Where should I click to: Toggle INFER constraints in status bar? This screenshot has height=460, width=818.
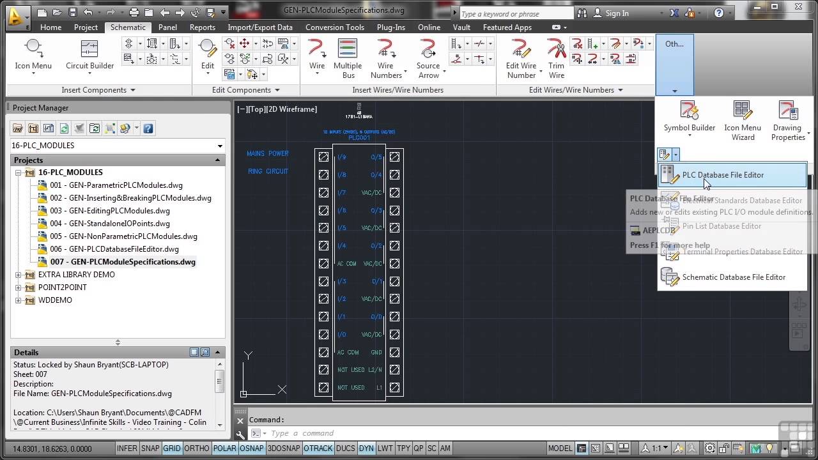click(x=127, y=448)
